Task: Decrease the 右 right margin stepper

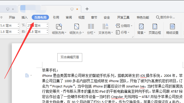Action: click(x=47, y=33)
